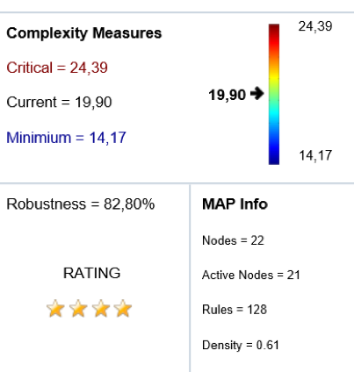Screen dimensions: 354x372
Task: Select the Complexity Measures heading
Action: tap(84, 33)
